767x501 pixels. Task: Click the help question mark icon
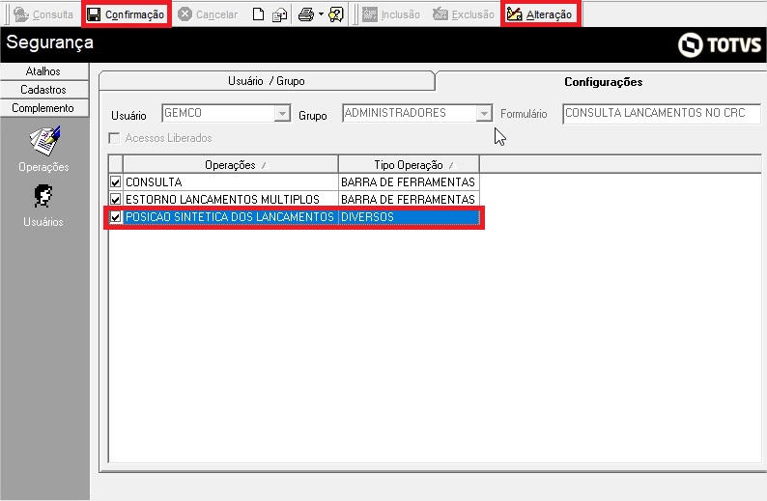336,14
